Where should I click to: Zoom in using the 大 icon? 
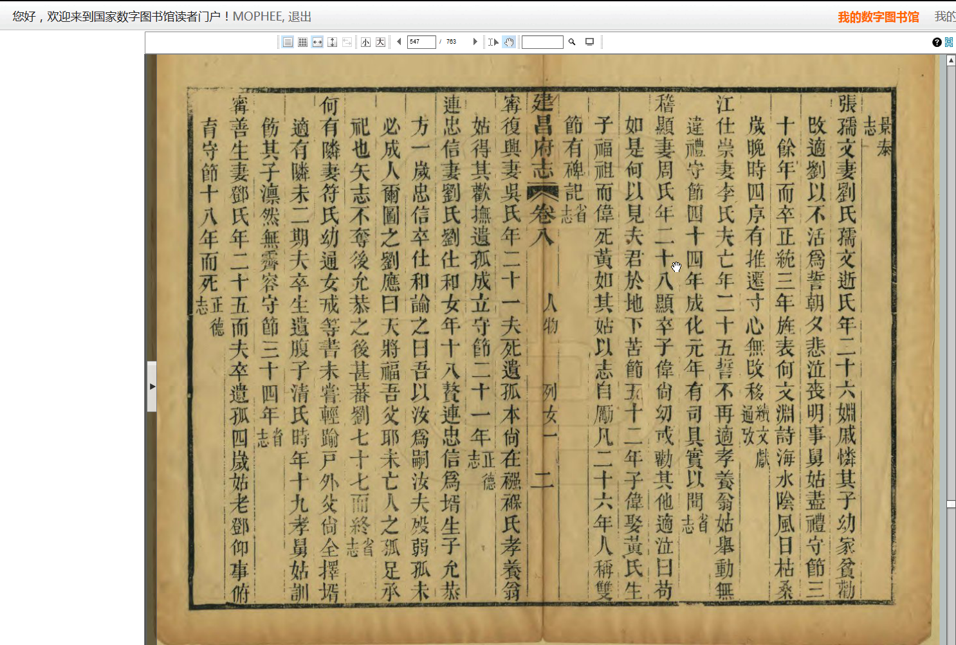click(380, 42)
